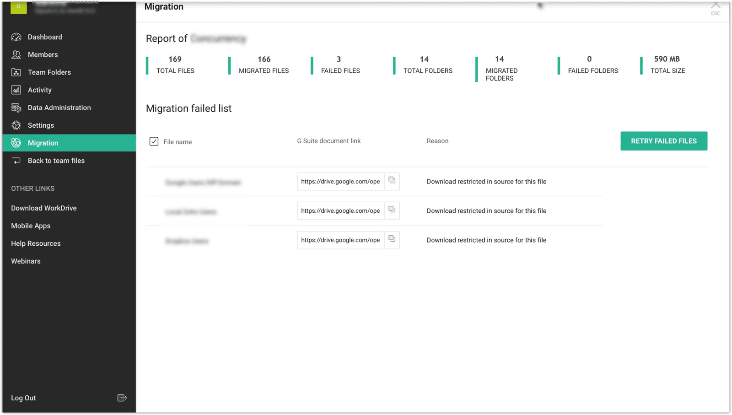Copy the third failed file's Drive link
This screenshot has height=415, width=732.
392,239
